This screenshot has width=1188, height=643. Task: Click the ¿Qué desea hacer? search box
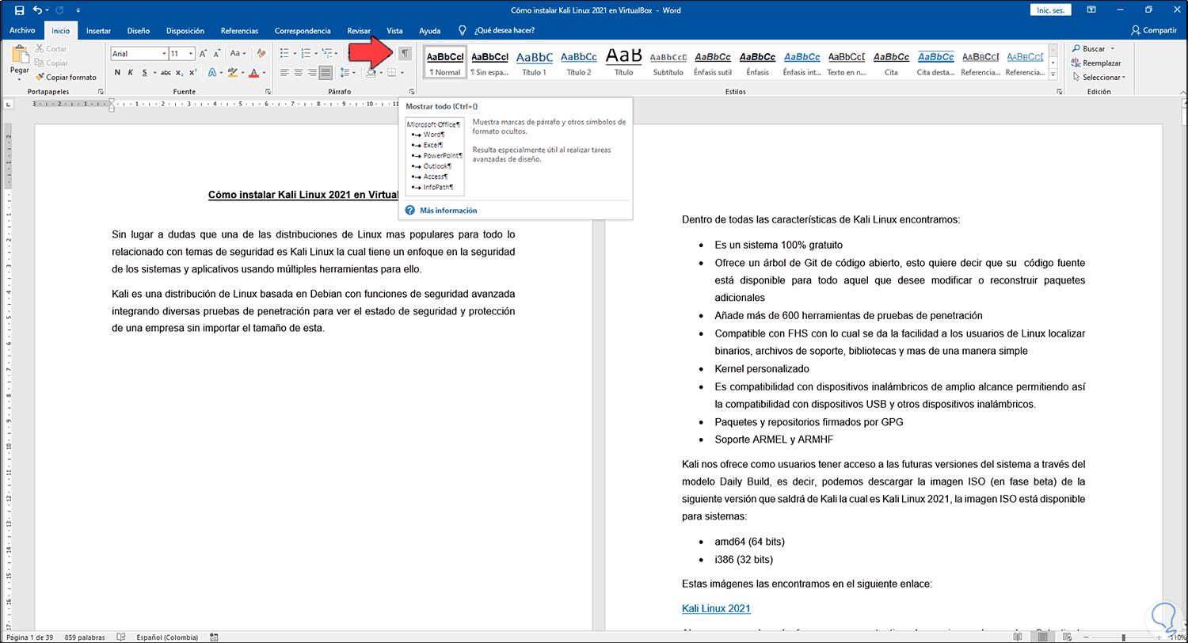[x=504, y=31]
